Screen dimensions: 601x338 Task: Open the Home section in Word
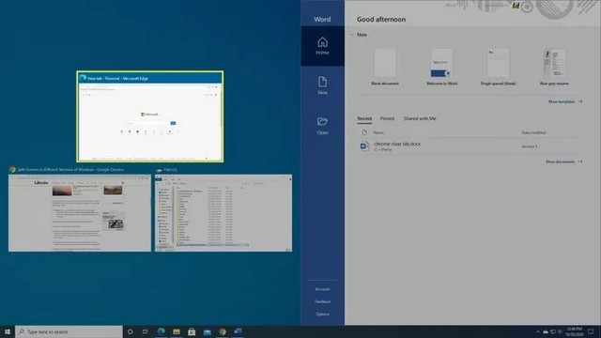coord(322,46)
